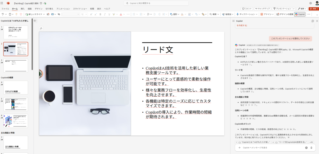Viewport: 319px width, 154px height.
Task: Click the PowerPoint logo icon
Action: [x=8, y=3]
